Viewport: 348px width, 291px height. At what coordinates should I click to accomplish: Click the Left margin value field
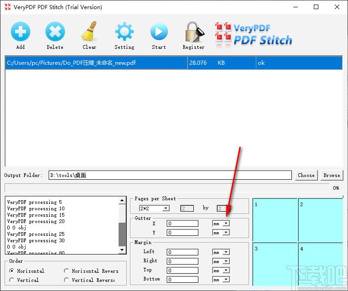(x=182, y=252)
